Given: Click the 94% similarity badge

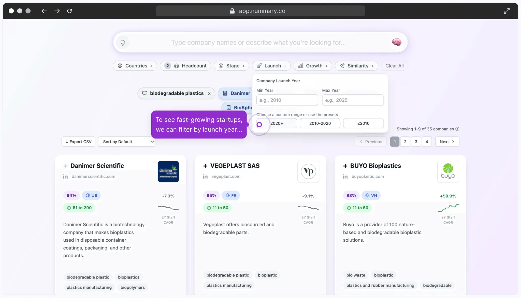Looking at the screenshot, I should pyautogui.click(x=71, y=195).
